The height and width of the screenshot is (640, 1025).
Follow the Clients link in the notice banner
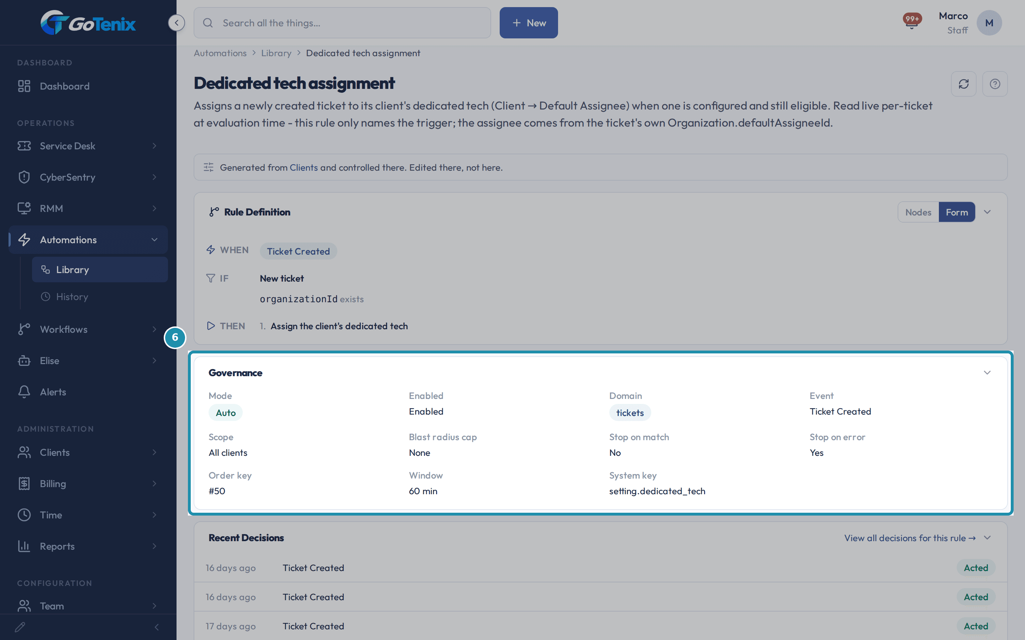point(304,167)
